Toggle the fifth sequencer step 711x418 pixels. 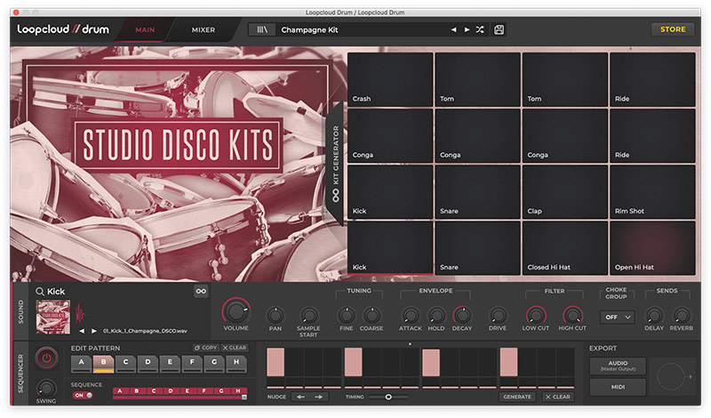coord(353,362)
